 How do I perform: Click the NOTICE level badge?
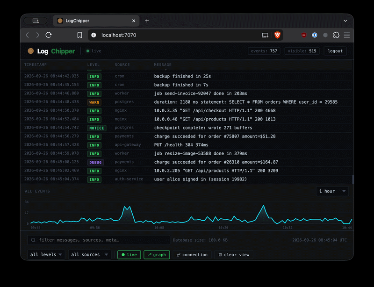pyautogui.click(x=97, y=128)
